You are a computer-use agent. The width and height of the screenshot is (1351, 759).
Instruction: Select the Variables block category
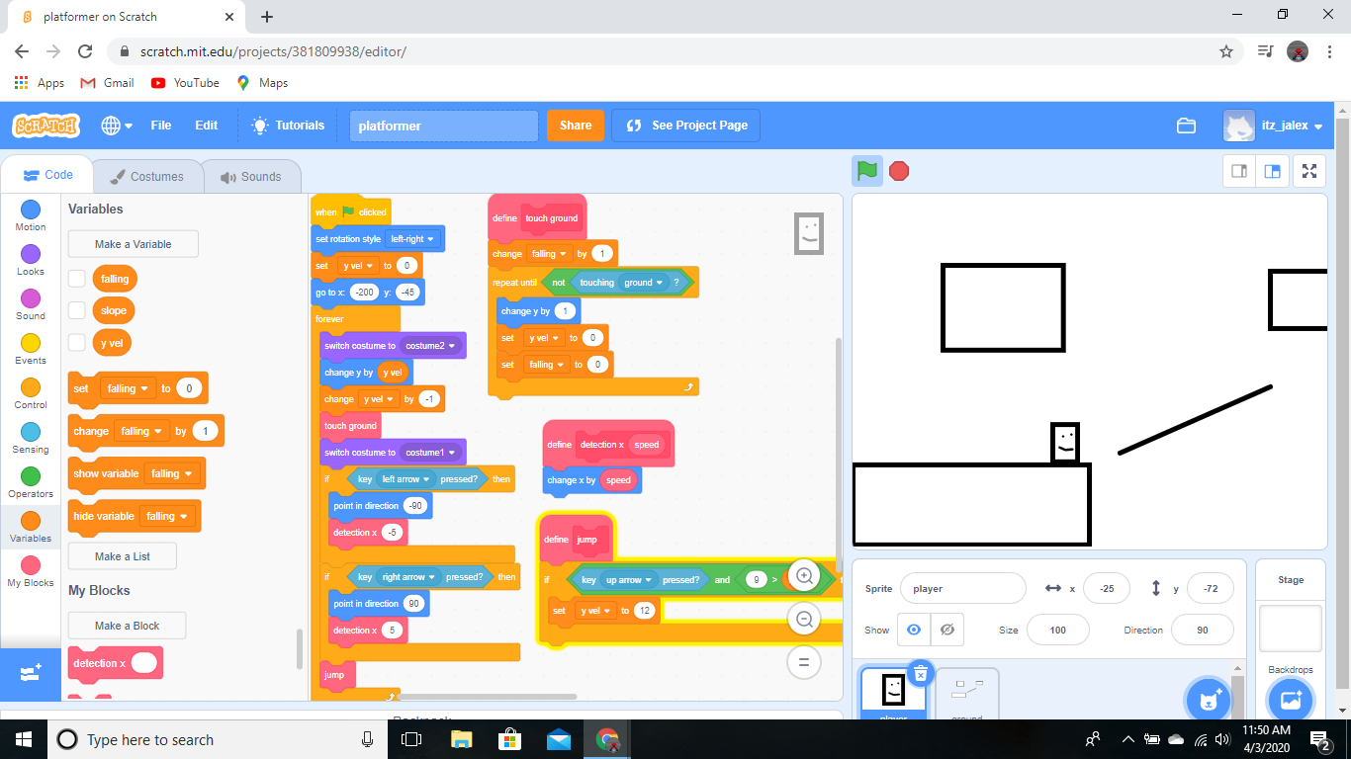click(x=30, y=521)
